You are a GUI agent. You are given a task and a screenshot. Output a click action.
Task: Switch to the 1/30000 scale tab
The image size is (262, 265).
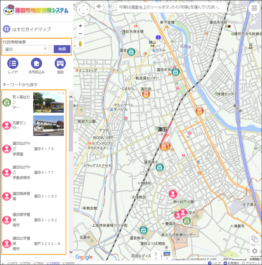tap(69, 263)
